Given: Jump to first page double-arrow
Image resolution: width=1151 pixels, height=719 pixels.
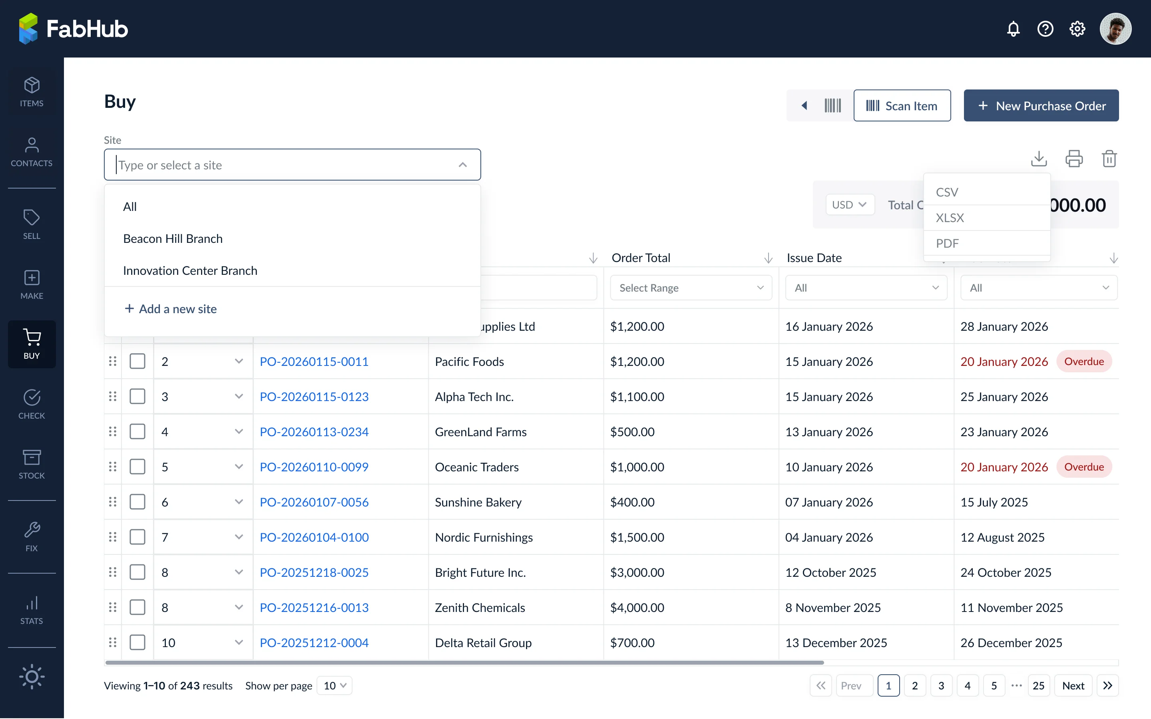Looking at the screenshot, I should 821,685.
